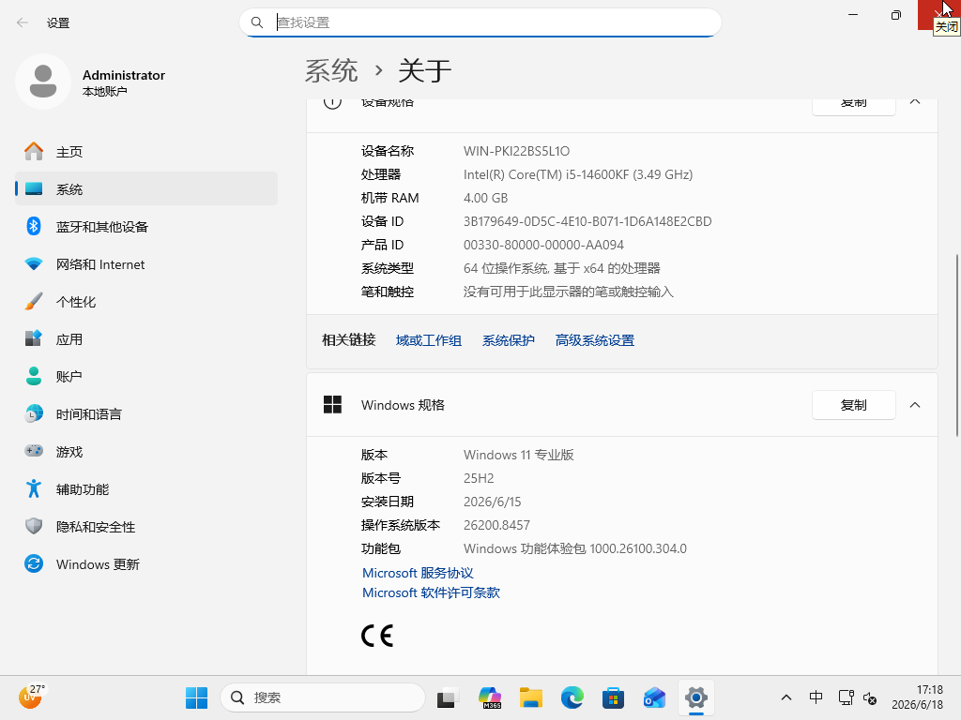This screenshot has width=961, height=720.
Task: Open Outlook from taskbar
Action: [654, 697]
